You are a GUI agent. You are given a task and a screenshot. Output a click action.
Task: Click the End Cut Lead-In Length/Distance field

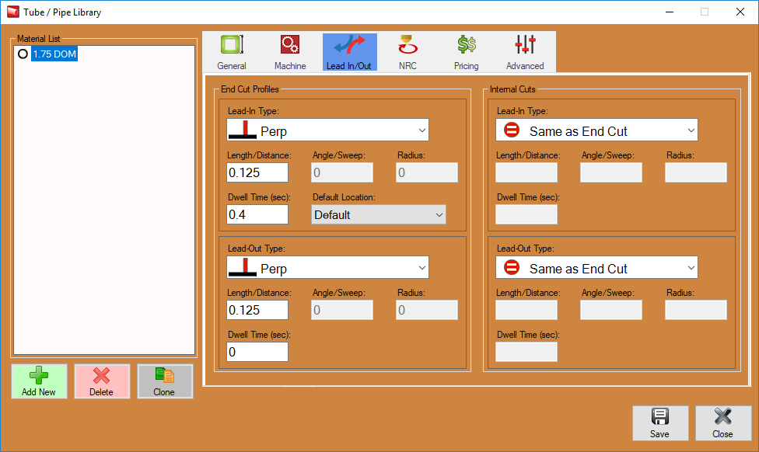click(257, 172)
